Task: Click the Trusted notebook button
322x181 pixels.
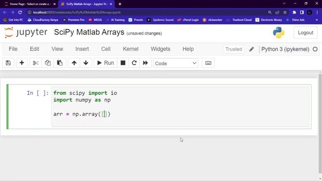Action: pyautogui.click(x=233, y=49)
